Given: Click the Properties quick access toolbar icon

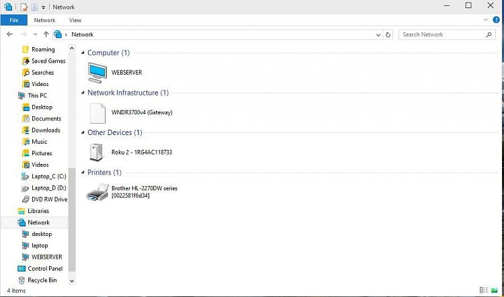Looking at the screenshot, I should tap(24, 7).
